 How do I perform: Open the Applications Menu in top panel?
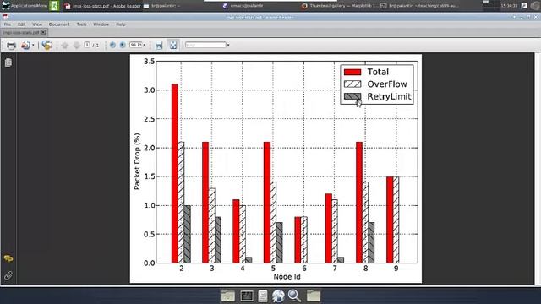click(x=25, y=6)
